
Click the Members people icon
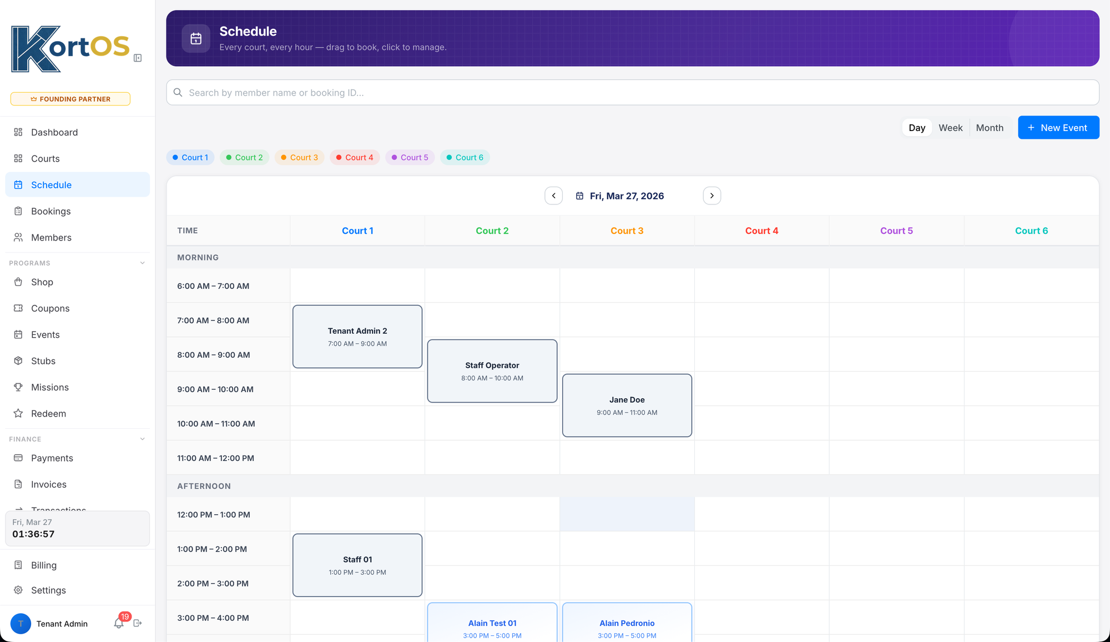point(18,237)
